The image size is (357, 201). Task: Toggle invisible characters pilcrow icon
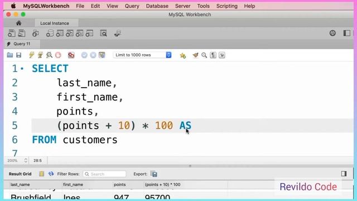point(213,55)
